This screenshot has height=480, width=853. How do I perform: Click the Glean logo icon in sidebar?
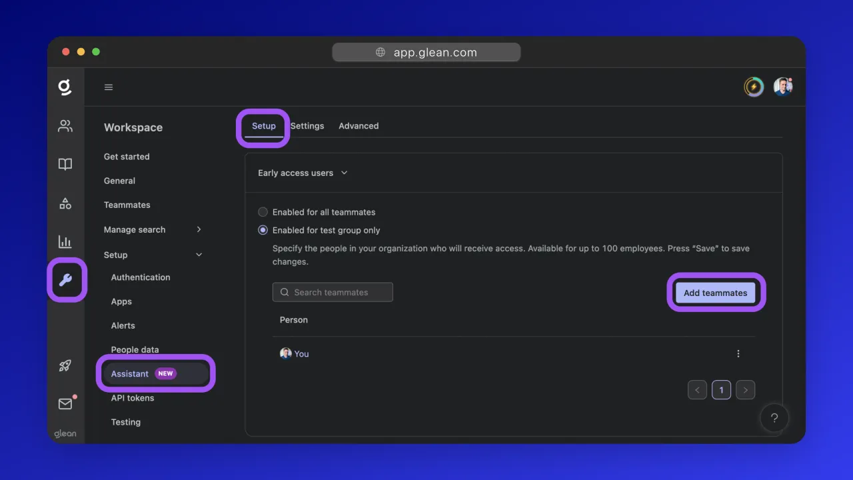[65, 87]
